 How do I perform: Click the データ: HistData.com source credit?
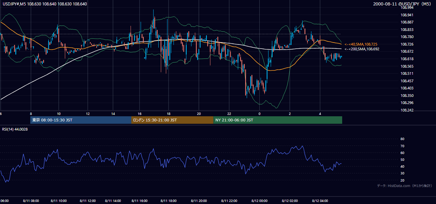pyautogui.click(x=404, y=186)
